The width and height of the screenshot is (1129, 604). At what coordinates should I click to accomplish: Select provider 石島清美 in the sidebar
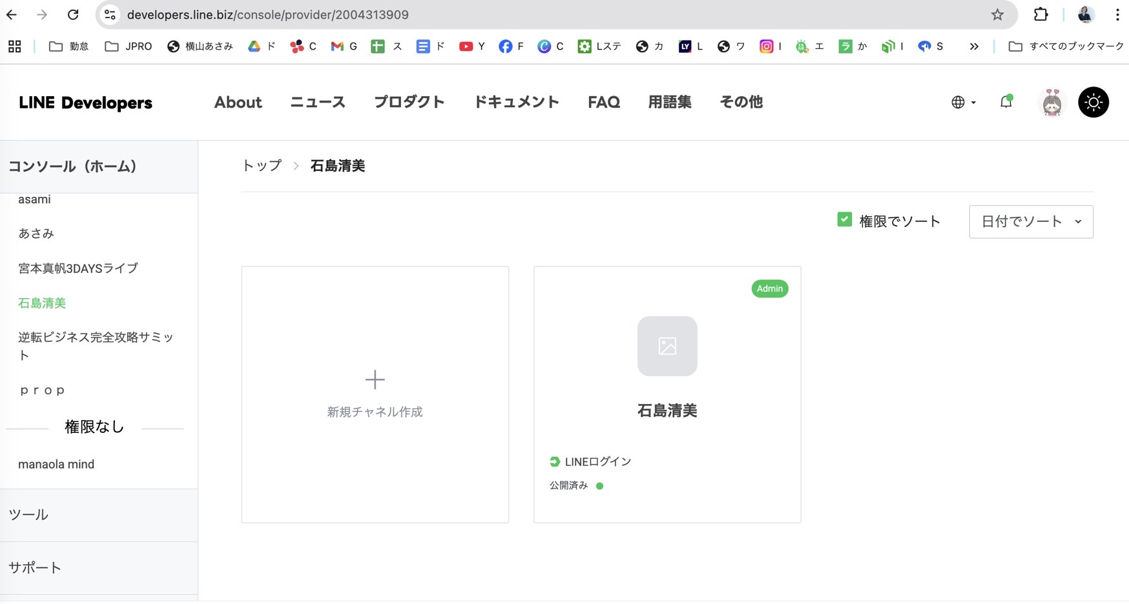pyautogui.click(x=42, y=303)
